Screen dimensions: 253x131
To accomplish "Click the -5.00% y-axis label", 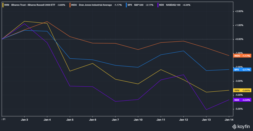I will point(239,109).
